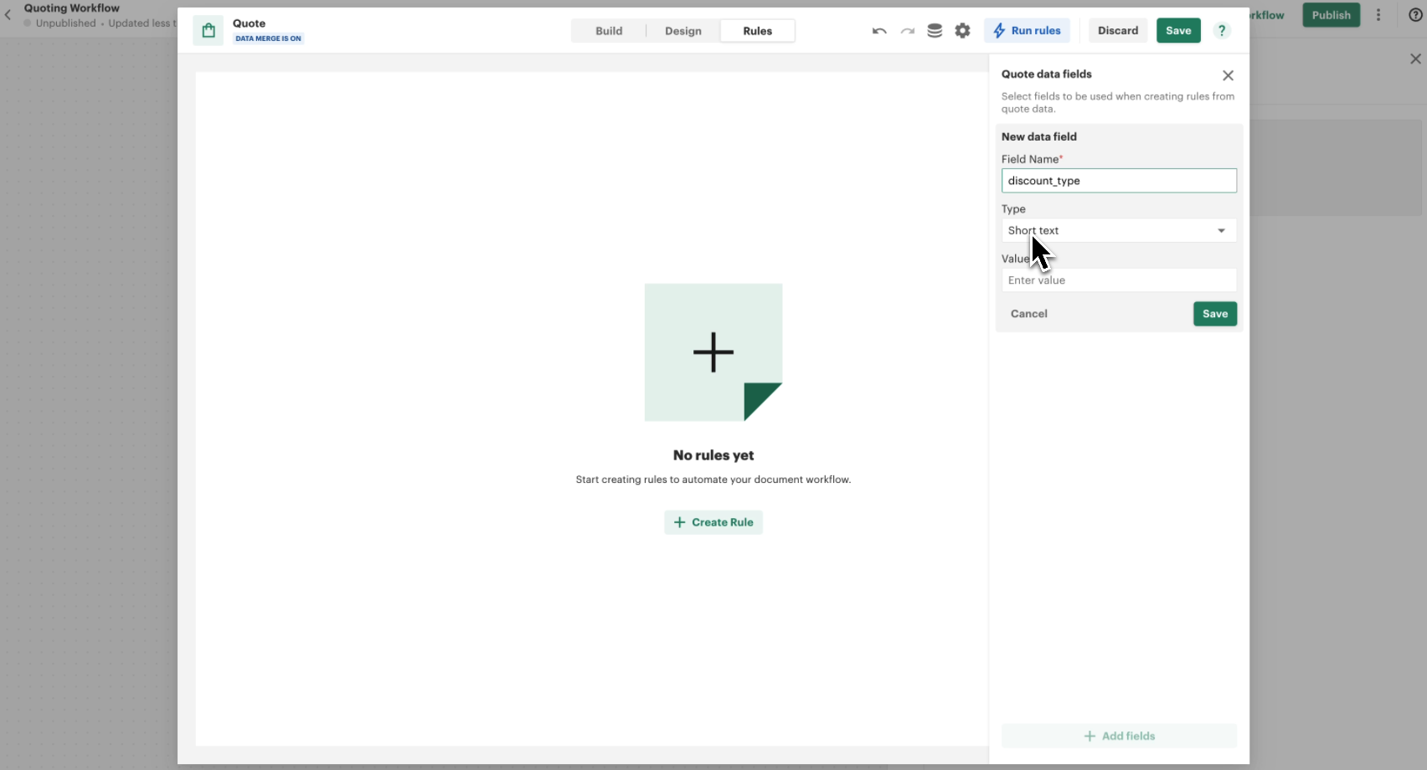Close the Quote data fields panel

(x=1228, y=75)
